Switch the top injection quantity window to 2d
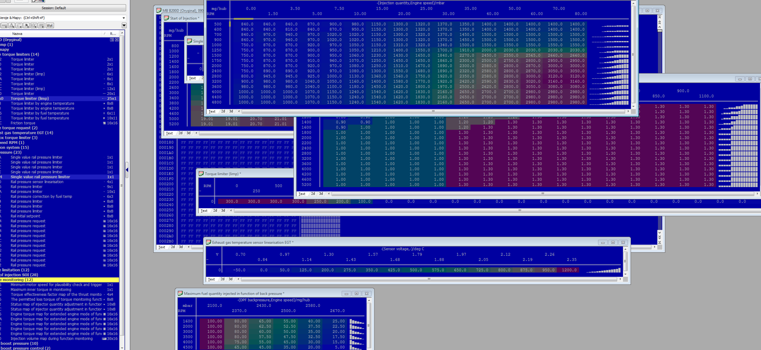Screen dimensions: 761x350 coord(223,111)
